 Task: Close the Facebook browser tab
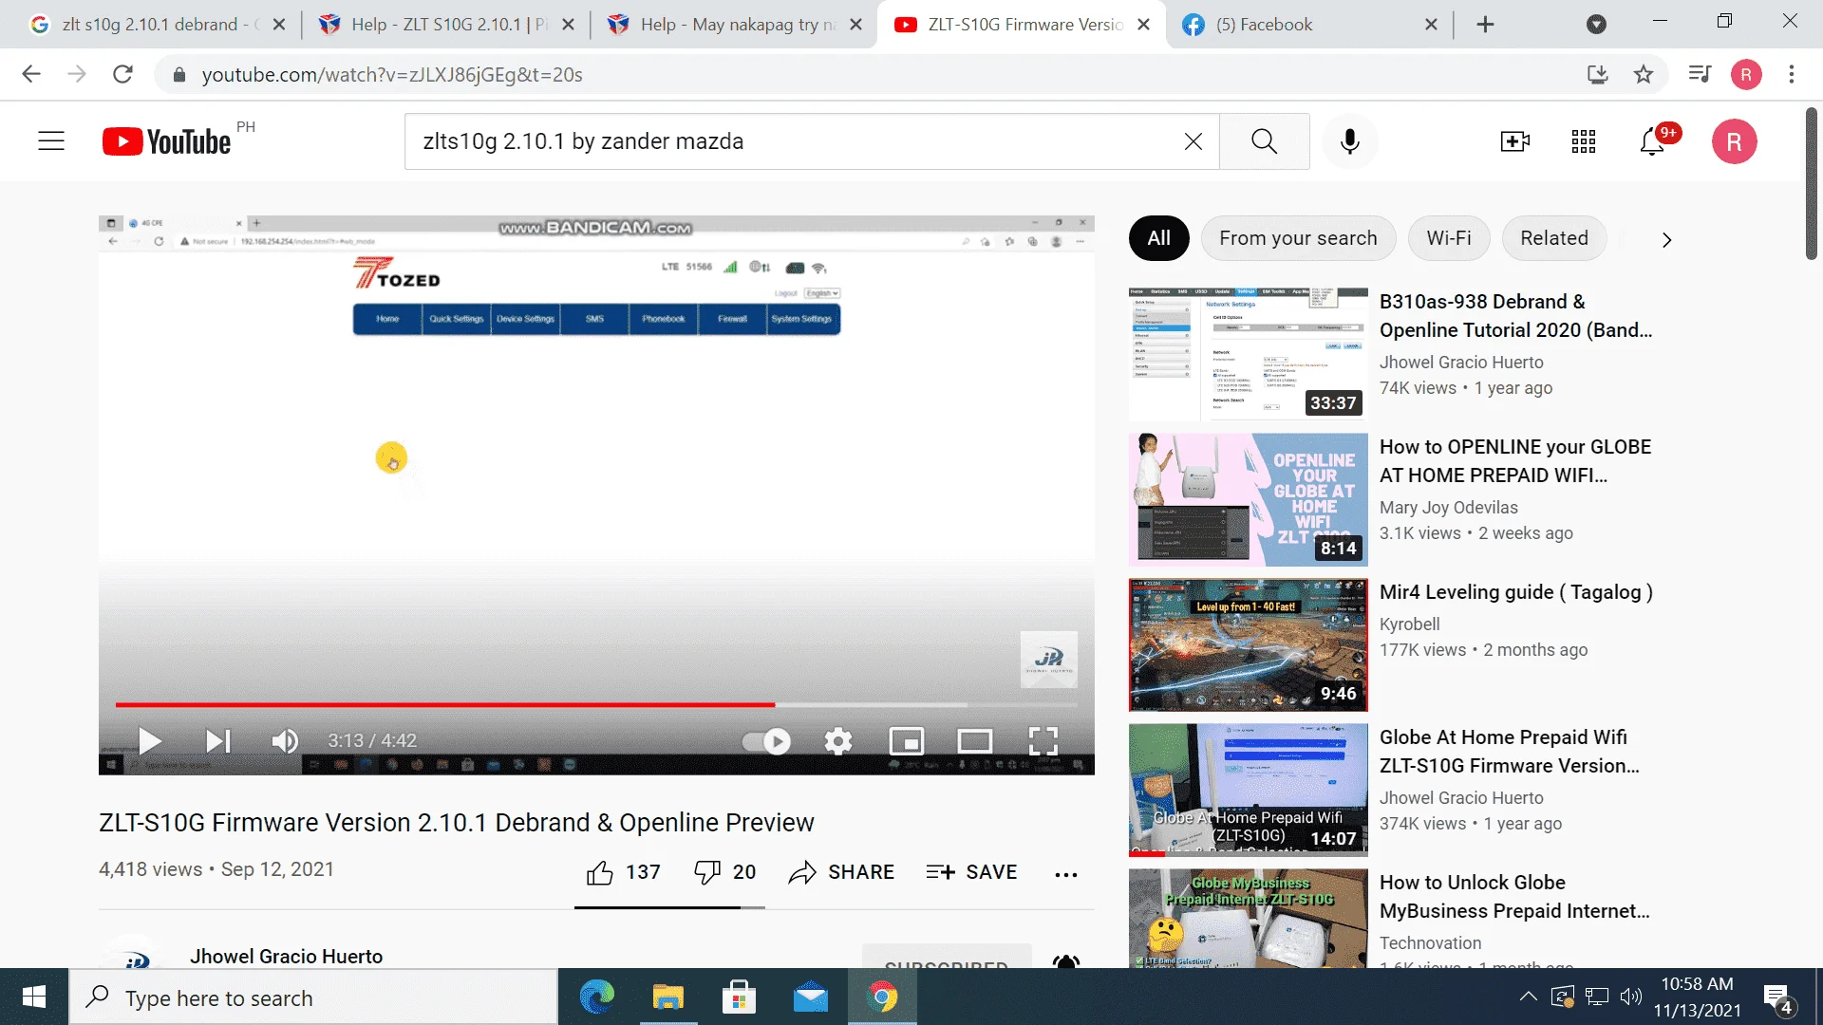[x=1431, y=25]
